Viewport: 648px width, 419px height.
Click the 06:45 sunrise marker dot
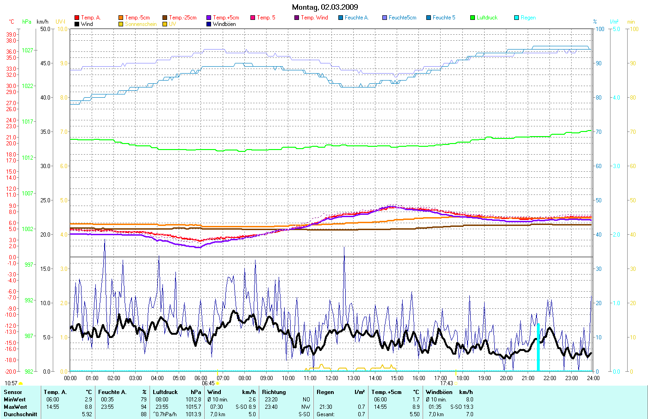tap(218, 383)
